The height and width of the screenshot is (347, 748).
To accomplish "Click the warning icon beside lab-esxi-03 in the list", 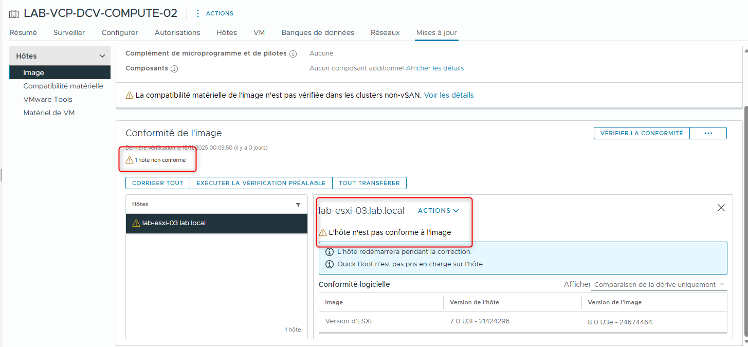I will tap(137, 224).
